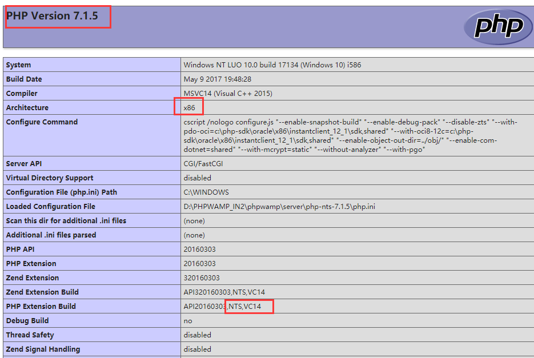Select the 320160303 Zend Extension value
Screen dimensions: 534x358
click(202, 278)
